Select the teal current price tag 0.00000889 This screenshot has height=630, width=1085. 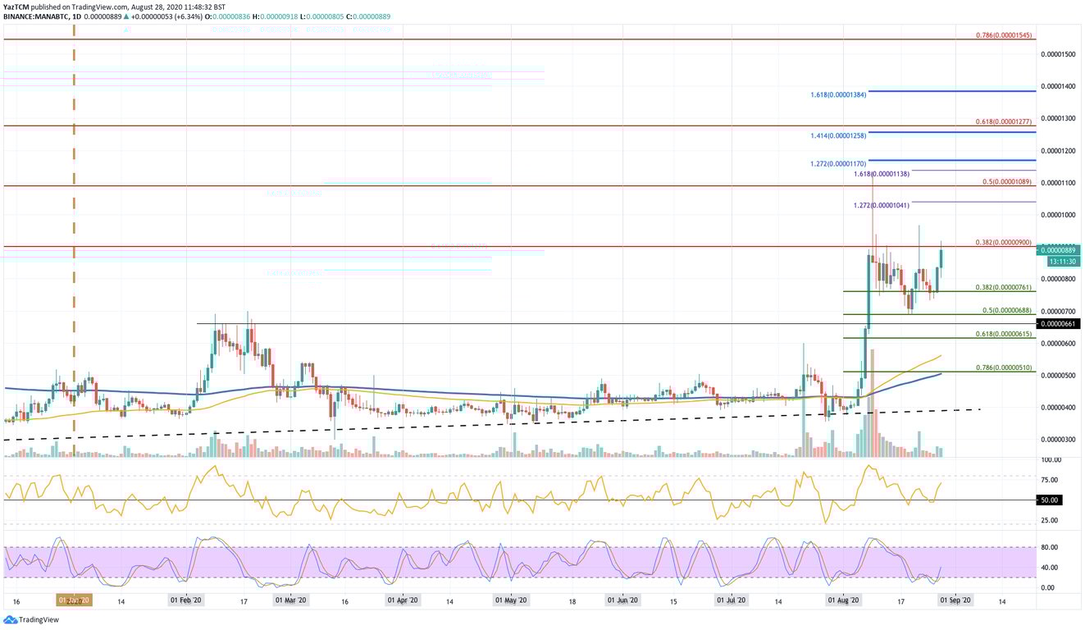pyautogui.click(x=1057, y=250)
